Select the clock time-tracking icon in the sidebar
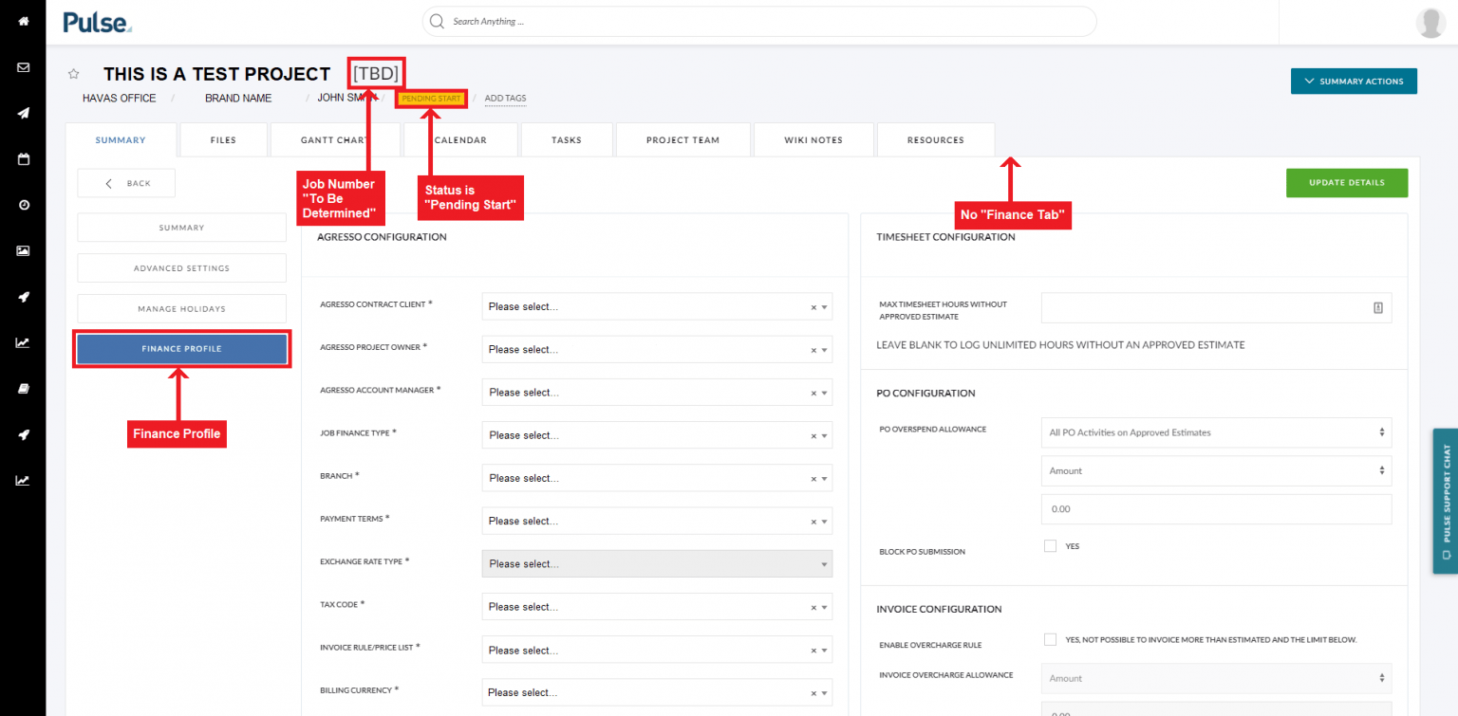The width and height of the screenshot is (1458, 716). click(22, 204)
